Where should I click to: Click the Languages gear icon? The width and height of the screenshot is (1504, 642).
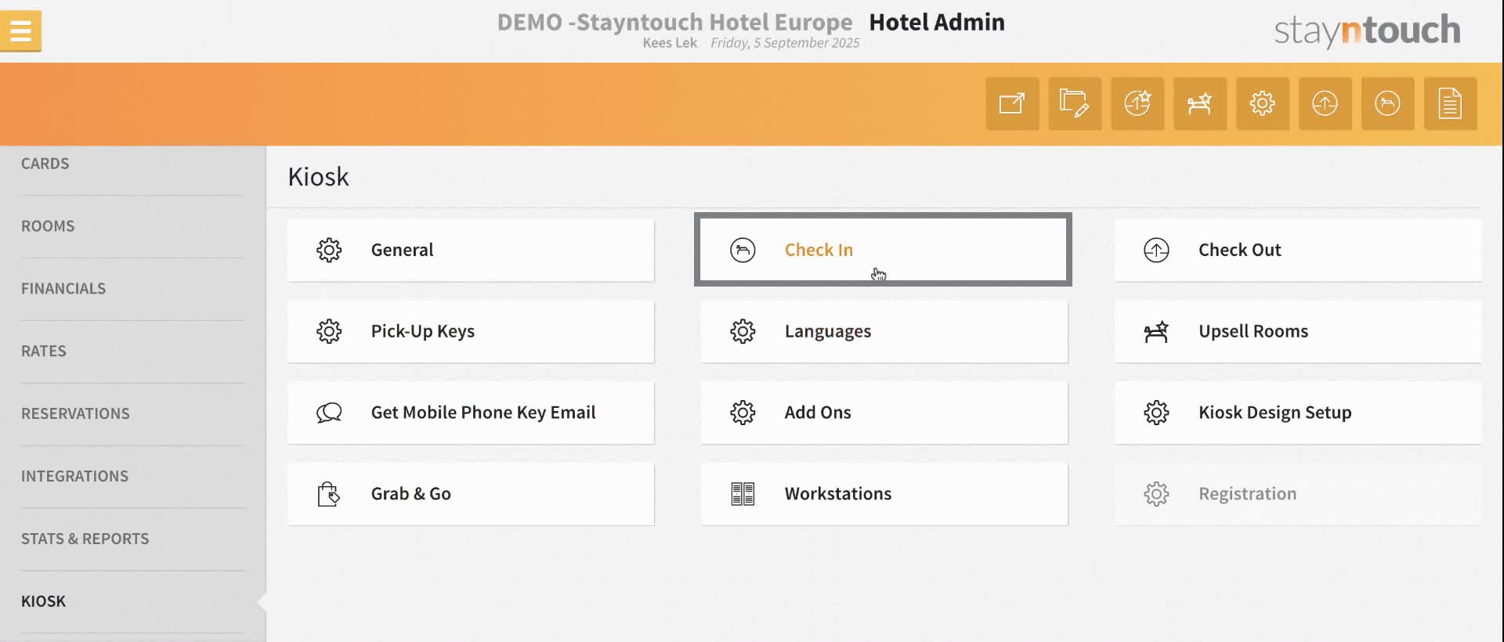(x=743, y=331)
